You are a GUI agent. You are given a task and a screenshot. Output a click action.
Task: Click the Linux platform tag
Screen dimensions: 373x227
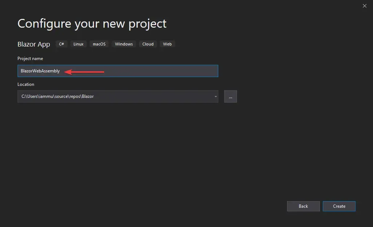point(78,44)
